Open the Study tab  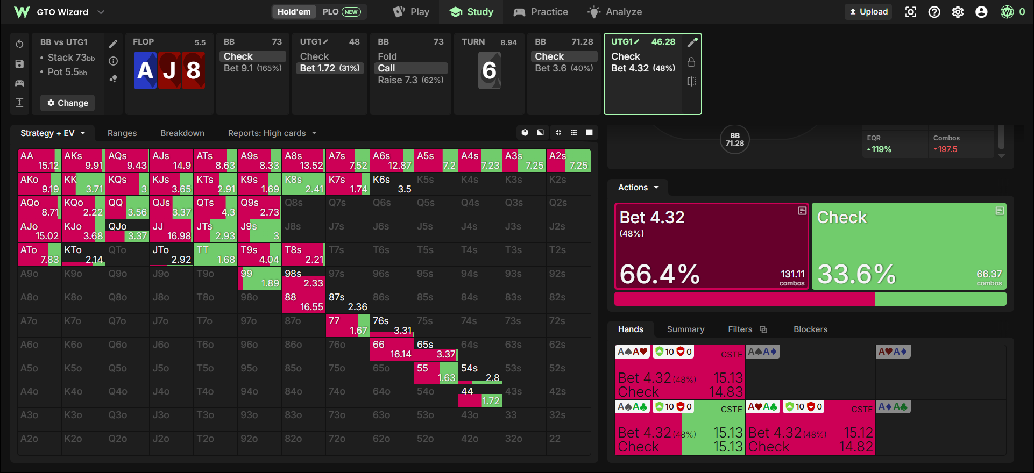[471, 12]
